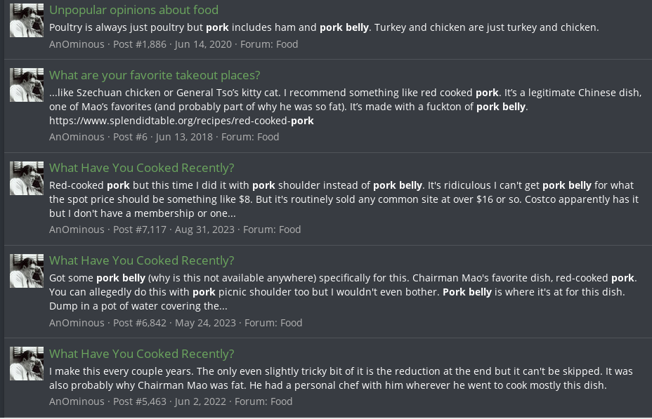This screenshot has height=419, width=652.
Task: Click the AnOminous username next to Post #6,842
Action: [x=77, y=323]
